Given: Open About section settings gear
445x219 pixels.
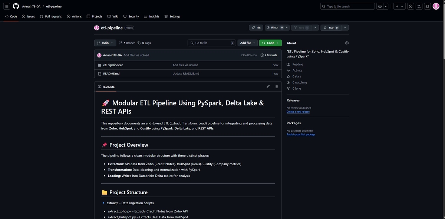Looking at the screenshot, I should pyautogui.click(x=346, y=43).
